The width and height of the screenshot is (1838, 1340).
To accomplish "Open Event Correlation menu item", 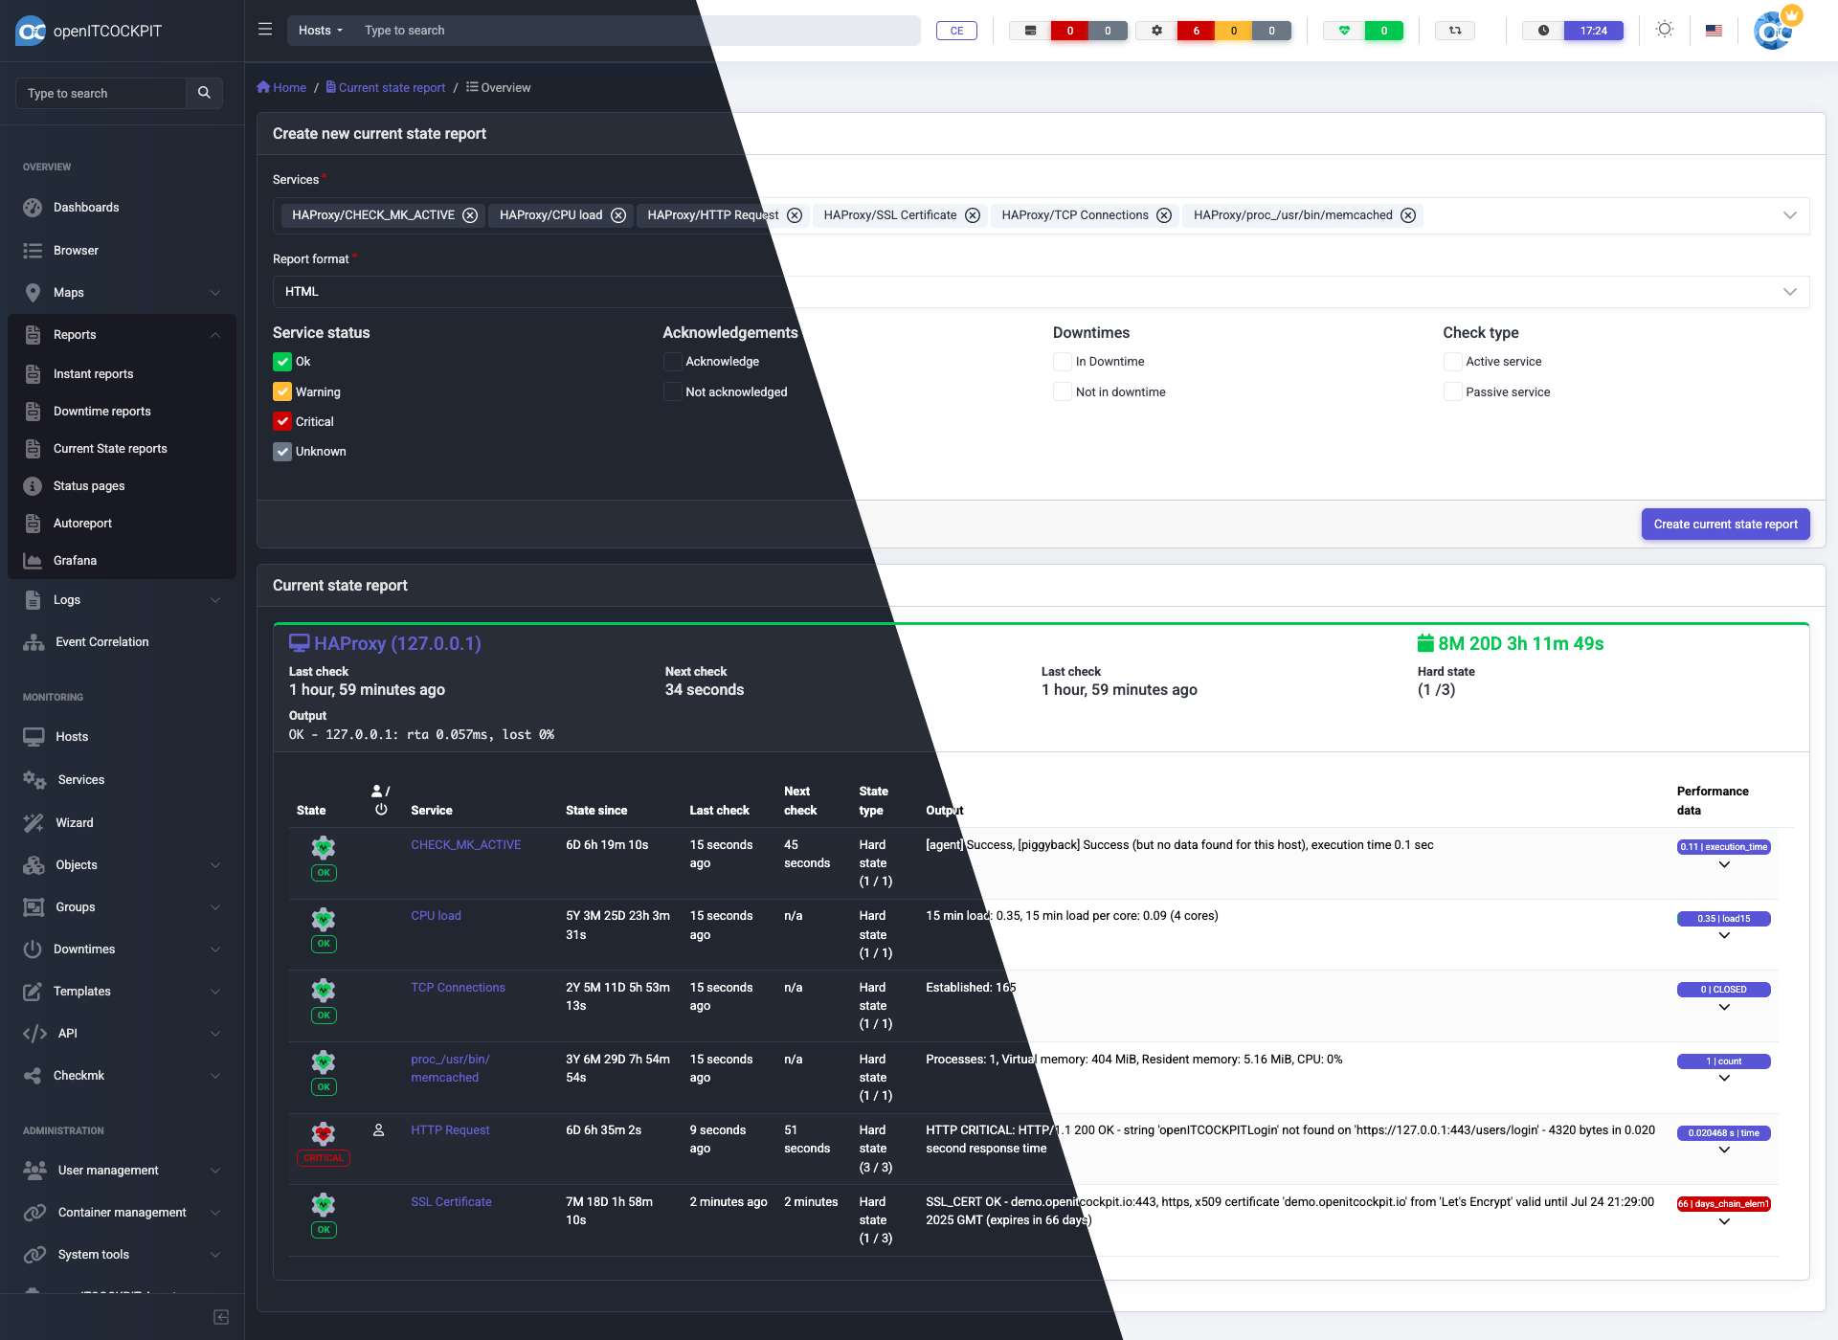I will [x=101, y=642].
